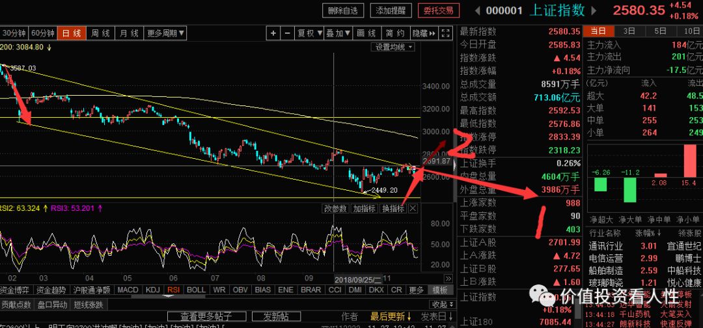Select 5日 fund flow tab
This screenshot has height=328, width=703.
coord(660,31)
